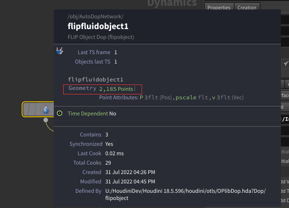Click the arrow icon right of the info panel
Image resolution: width=289 pixels, height=208 pixels.
click(286, 64)
